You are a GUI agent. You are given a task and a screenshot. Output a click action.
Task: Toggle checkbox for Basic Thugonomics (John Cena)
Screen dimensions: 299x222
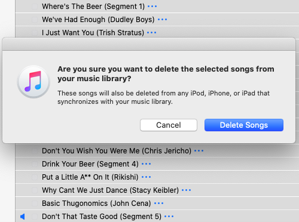(x=35, y=203)
